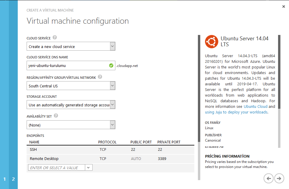This screenshot has height=189, width=289.
Task: Open using Juju to deploy your workloads link
Action: 236,112
